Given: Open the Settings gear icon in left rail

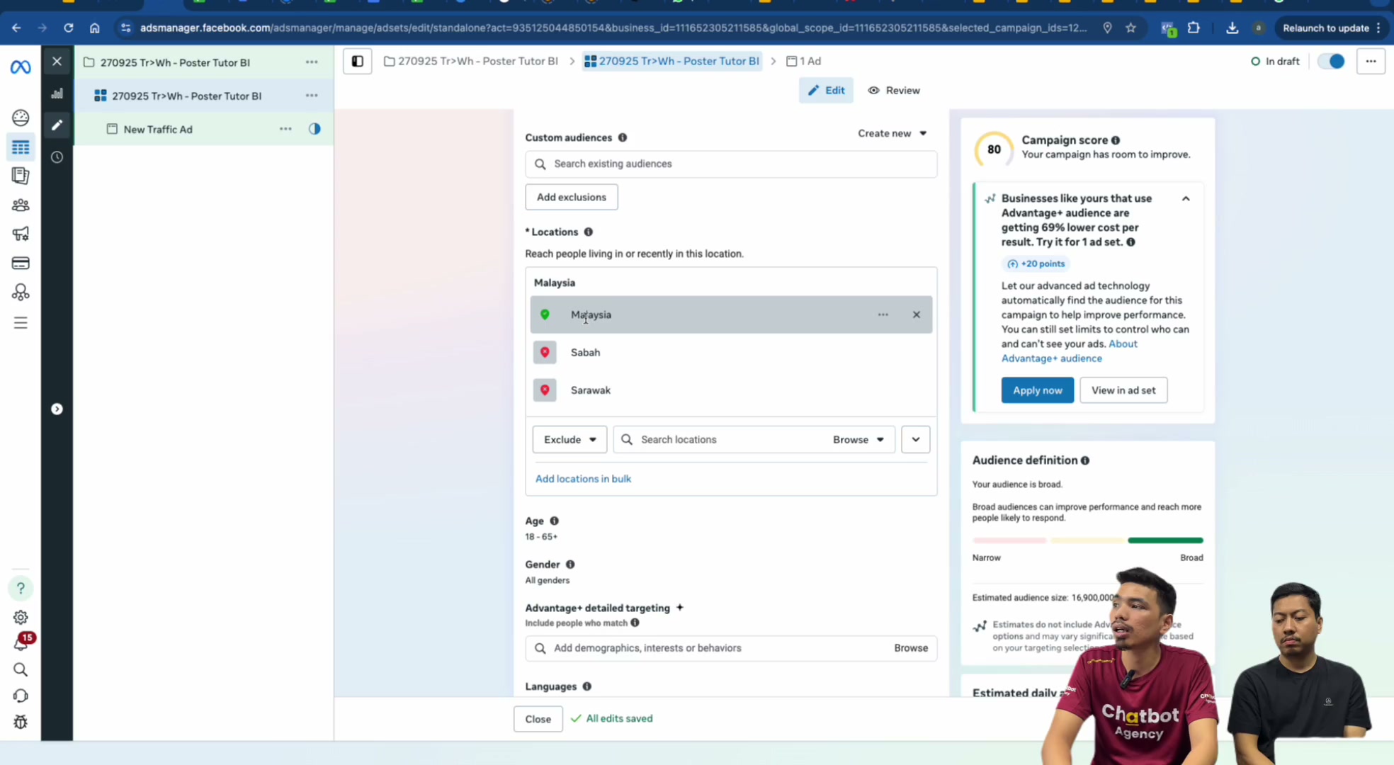Looking at the screenshot, I should click(x=21, y=618).
